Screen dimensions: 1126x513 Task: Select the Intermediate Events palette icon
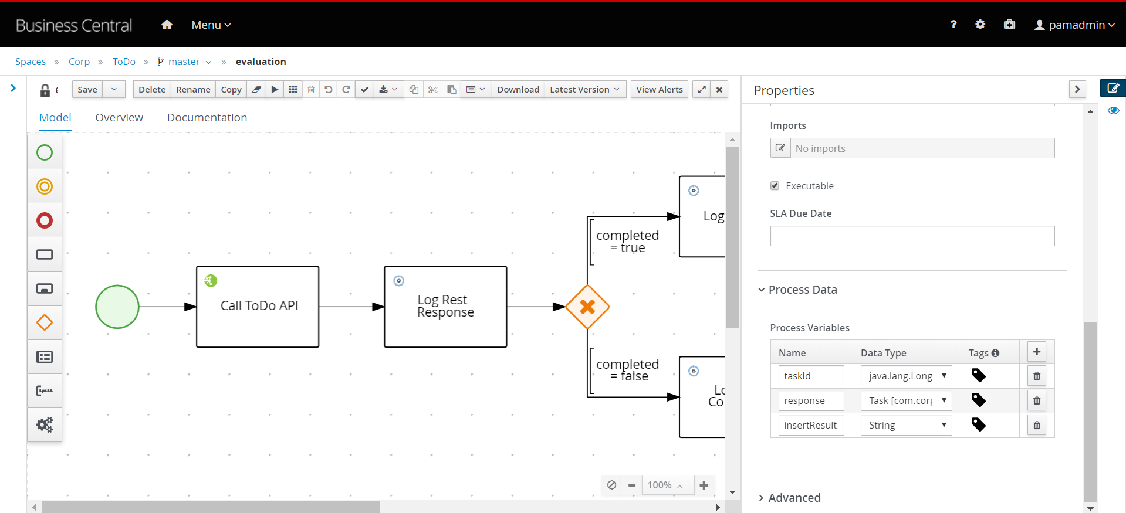coord(45,186)
